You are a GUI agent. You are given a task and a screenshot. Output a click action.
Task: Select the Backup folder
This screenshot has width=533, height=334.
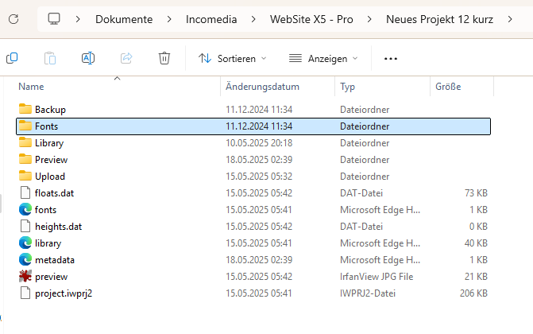tap(253, 110)
